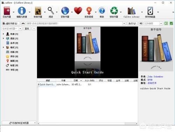Click the John Schember author link
The height and width of the screenshot is (132, 175).
tap(155, 76)
